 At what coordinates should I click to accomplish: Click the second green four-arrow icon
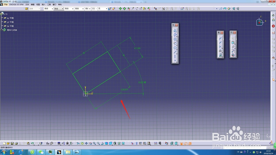(x=124, y=9)
